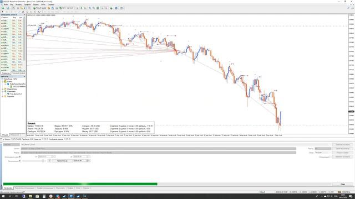Open the arrows objects tool
The height and width of the screenshot is (199, 355).
pos(39,12)
